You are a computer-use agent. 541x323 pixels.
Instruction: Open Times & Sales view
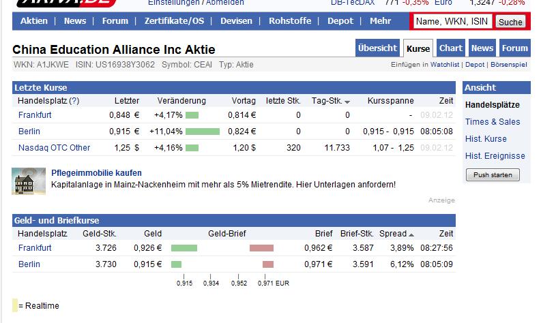coord(493,122)
